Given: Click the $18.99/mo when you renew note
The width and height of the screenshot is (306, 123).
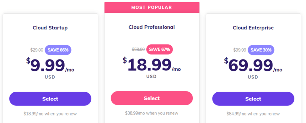Looking at the screenshot, I should pyautogui.click(x=50, y=114).
